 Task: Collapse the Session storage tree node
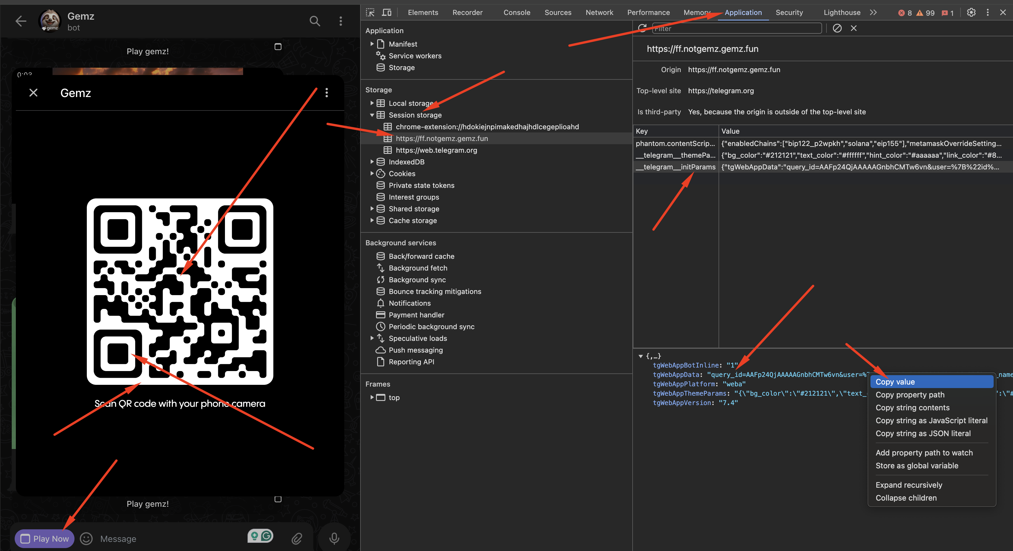click(x=372, y=115)
